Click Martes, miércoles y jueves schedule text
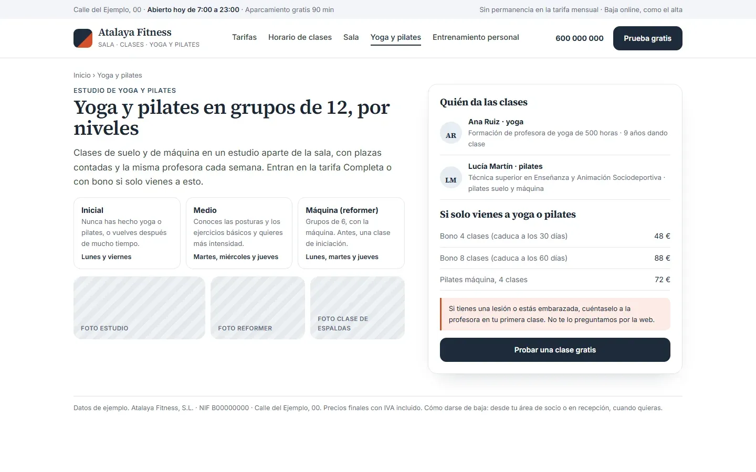 tap(236, 257)
